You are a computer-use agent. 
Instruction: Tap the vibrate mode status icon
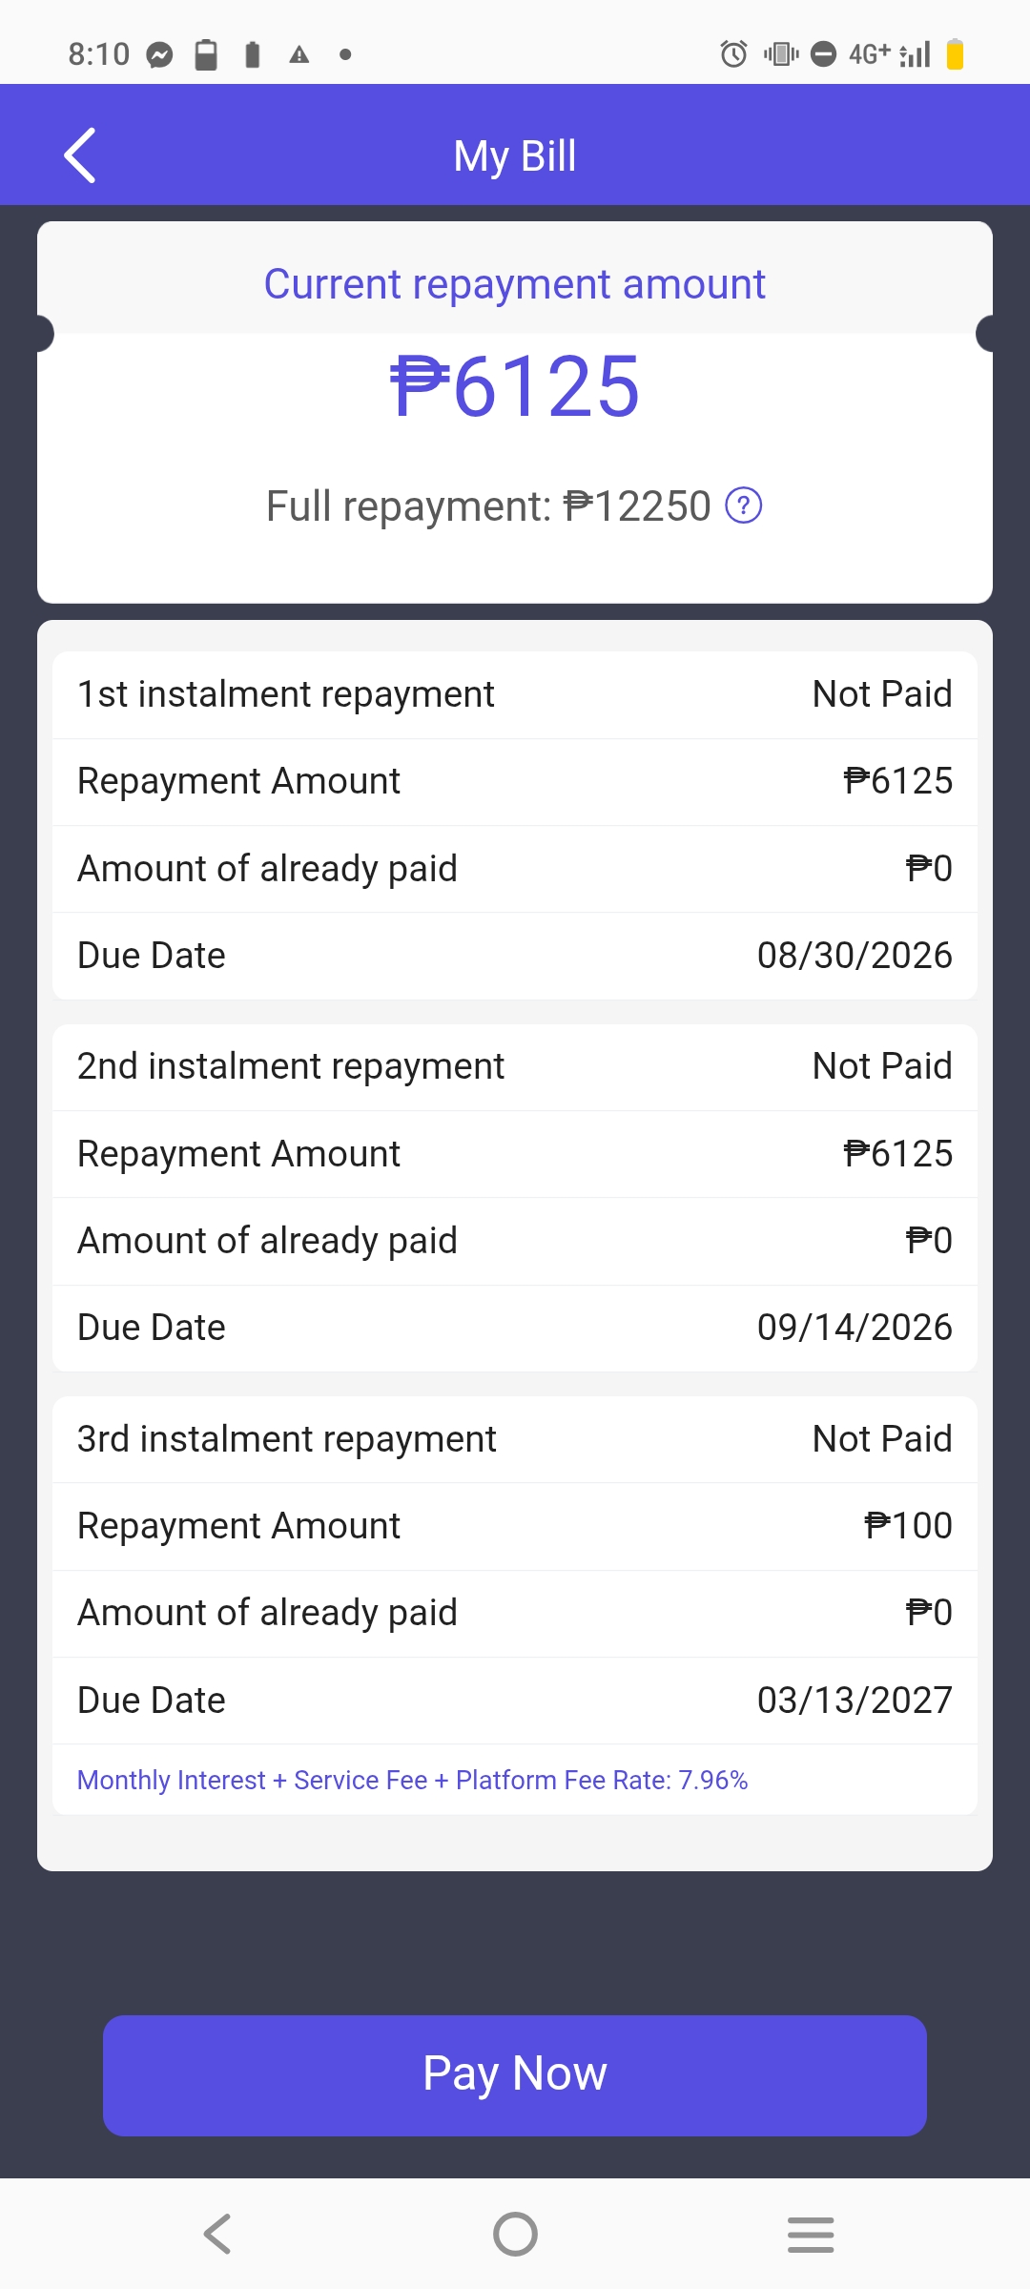click(781, 54)
